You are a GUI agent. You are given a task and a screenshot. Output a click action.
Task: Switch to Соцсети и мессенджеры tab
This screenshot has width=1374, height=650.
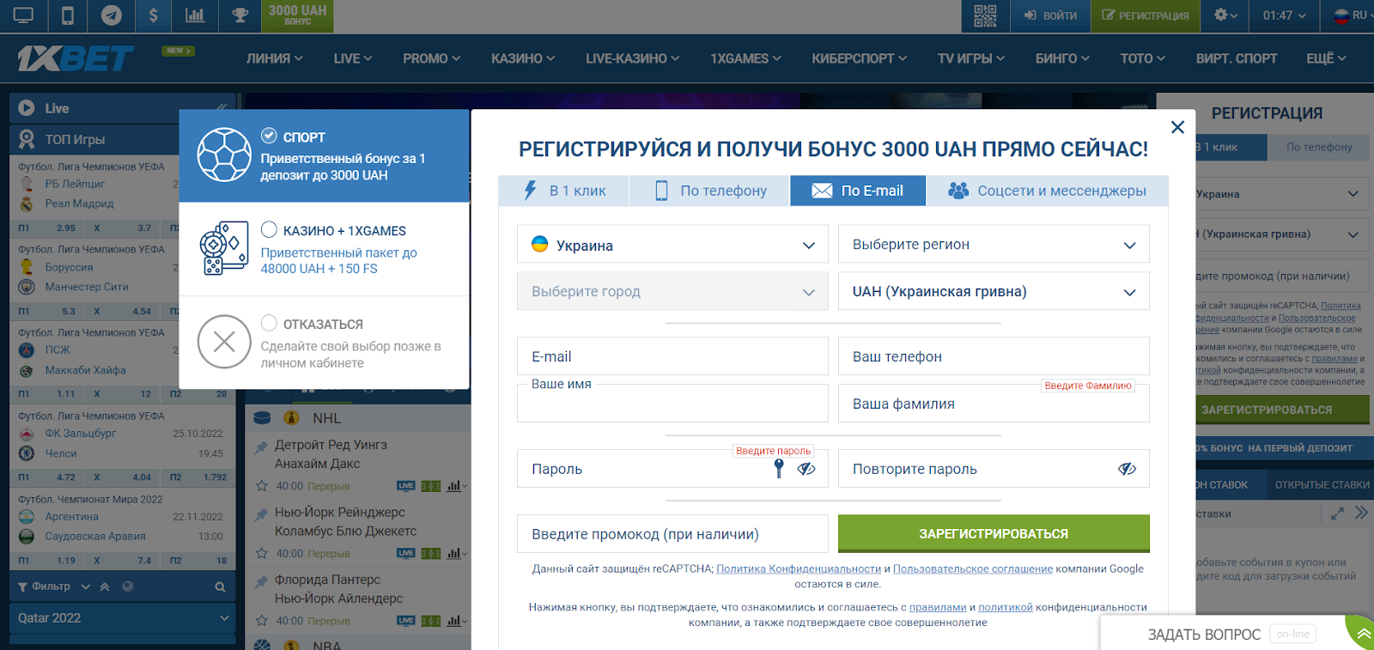coord(1048,191)
